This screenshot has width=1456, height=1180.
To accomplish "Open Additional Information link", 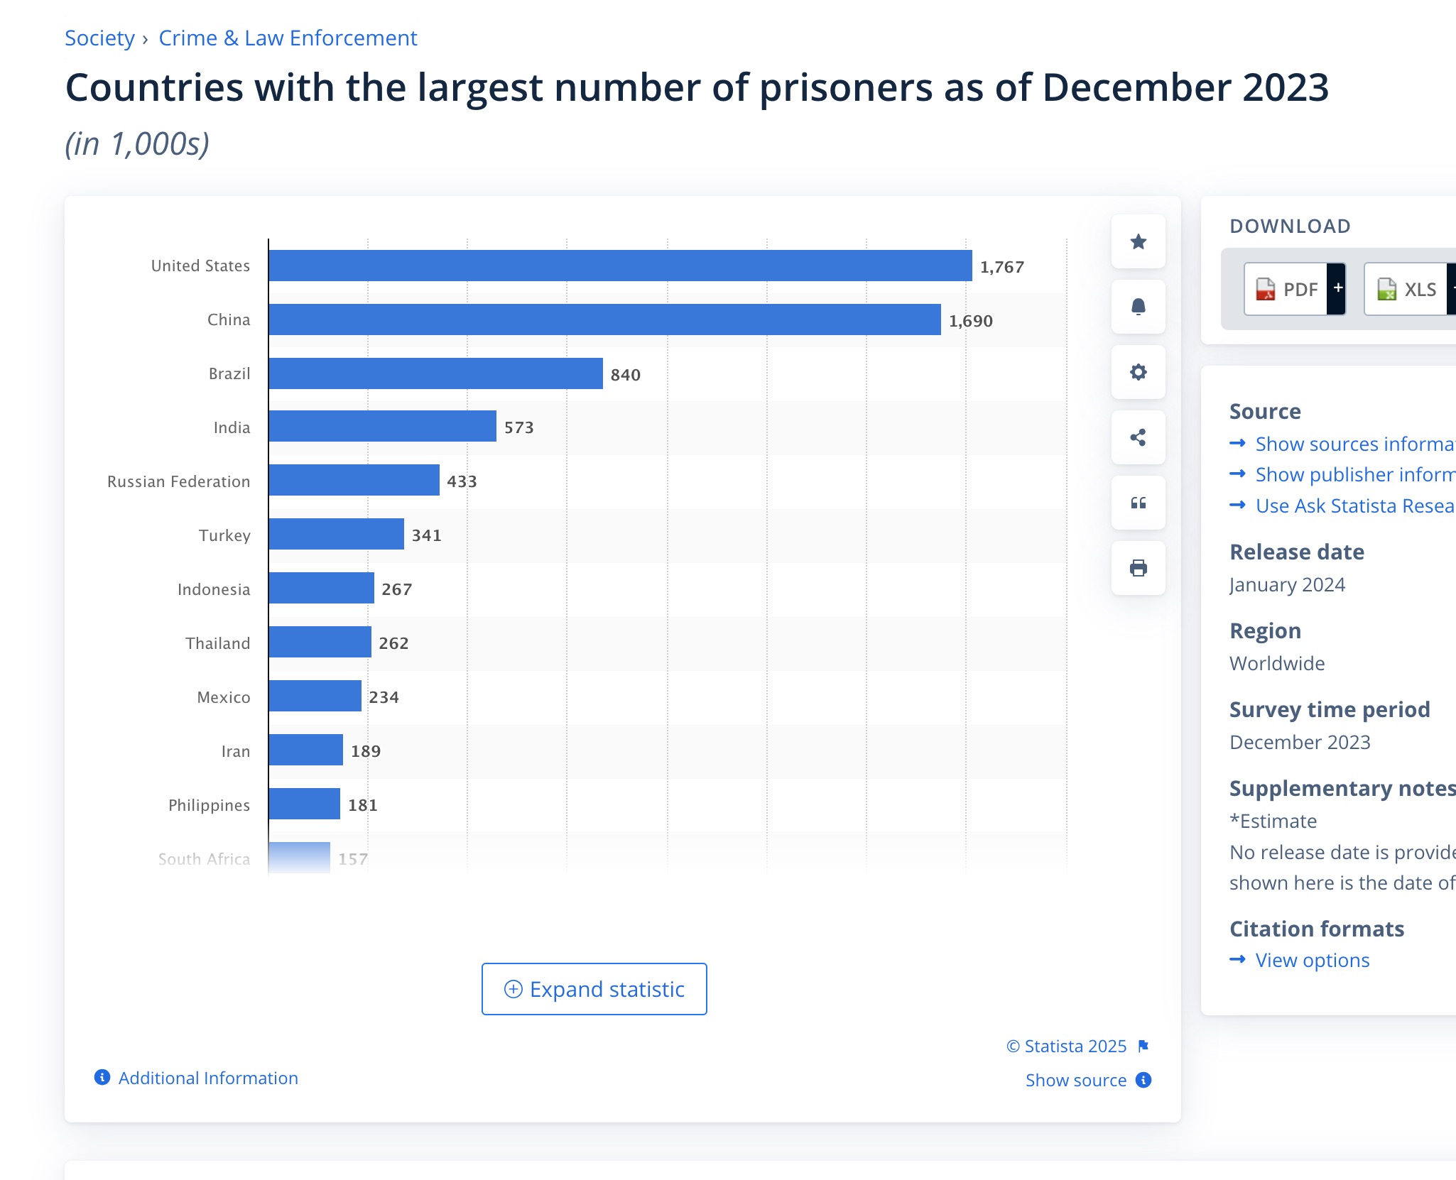I will point(207,1078).
